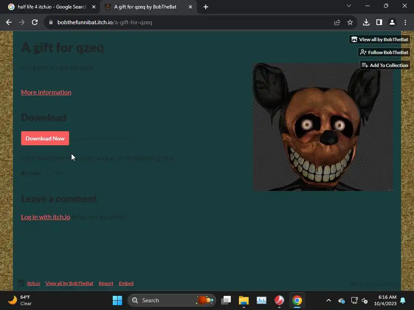This screenshot has width=414, height=310.
Task: Open a new browser tab
Action: pyautogui.click(x=206, y=7)
